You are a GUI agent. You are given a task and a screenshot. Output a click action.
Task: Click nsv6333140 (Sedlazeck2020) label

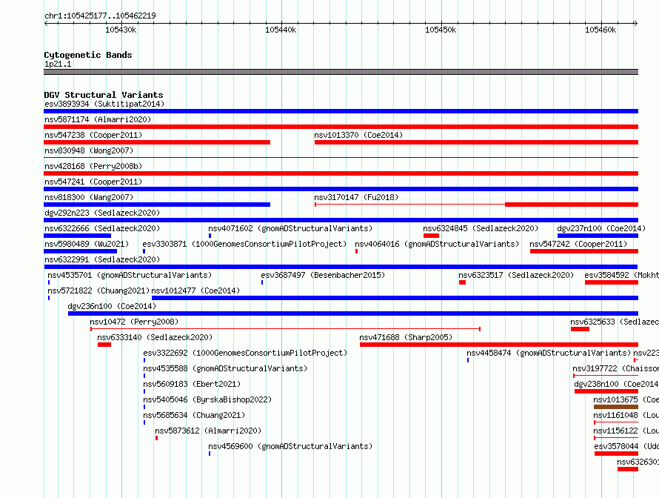[x=155, y=337]
